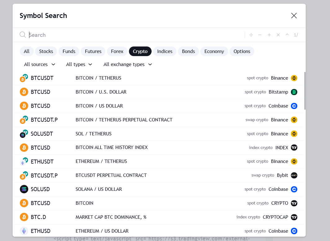The height and width of the screenshot is (241, 330).
Task: Click the Bitstamp exchange logo
Action: 294,92
